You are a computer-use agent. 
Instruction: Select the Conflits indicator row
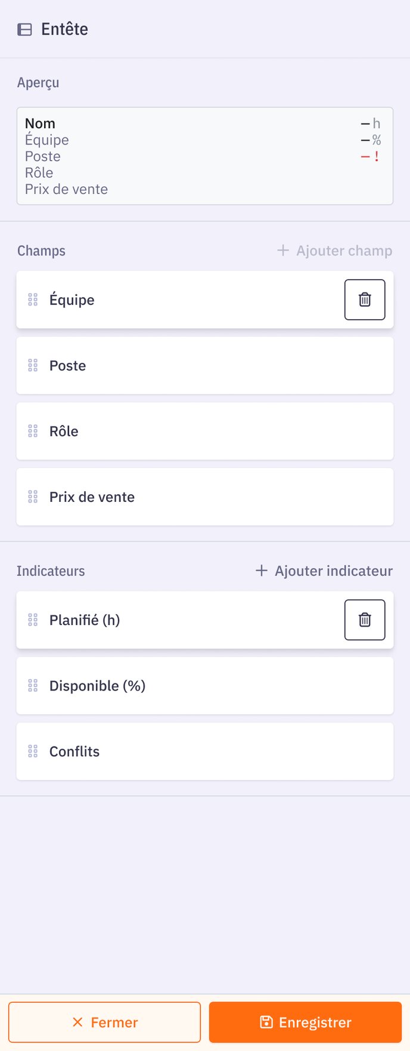point(205,751)
